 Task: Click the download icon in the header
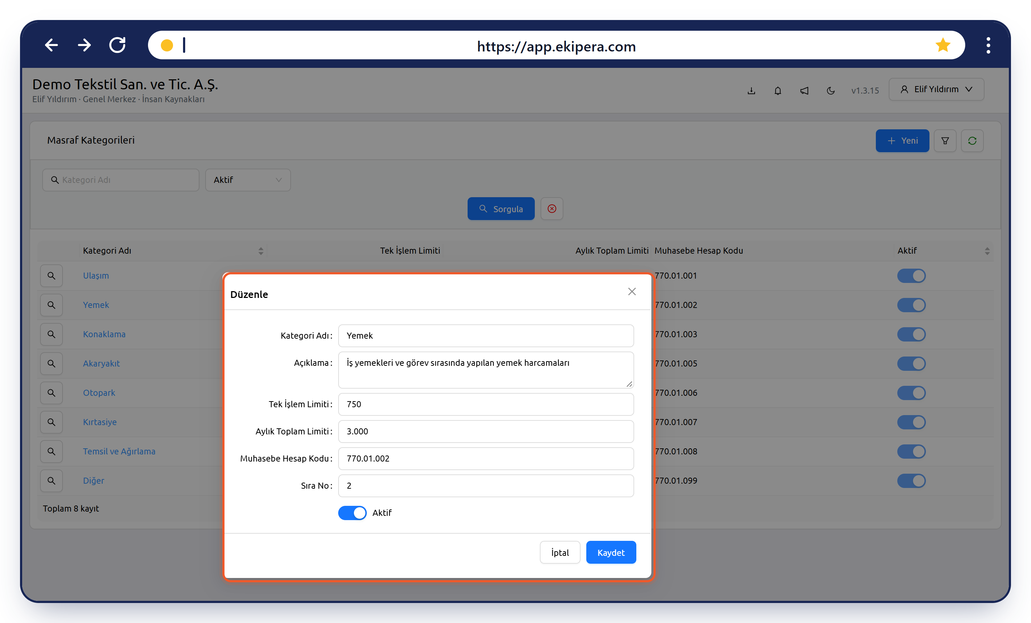point(751,90)
